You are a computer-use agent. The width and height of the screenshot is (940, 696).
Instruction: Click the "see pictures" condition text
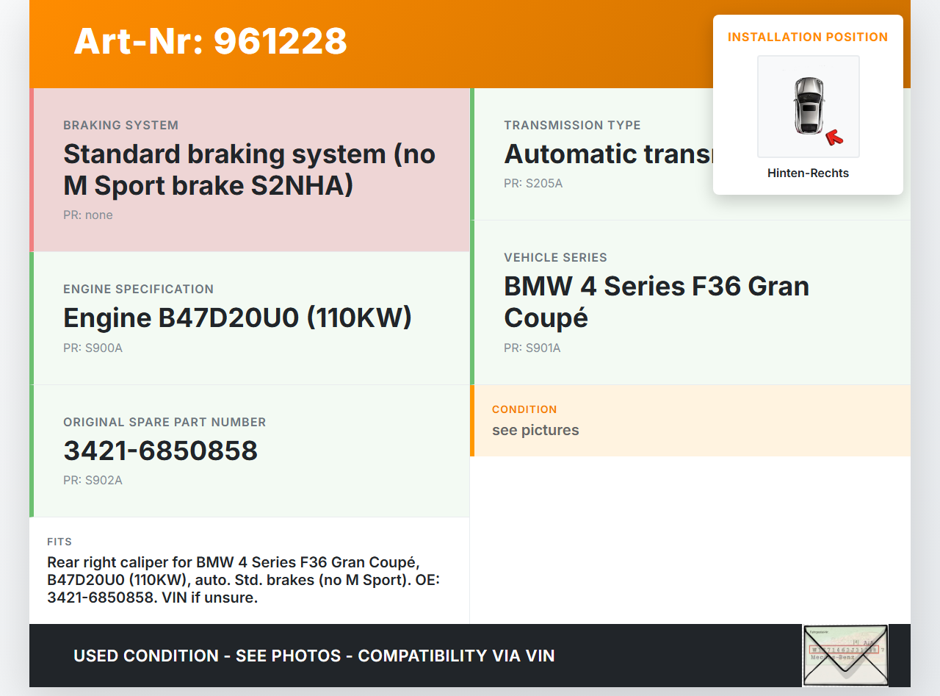coord(535,431)
